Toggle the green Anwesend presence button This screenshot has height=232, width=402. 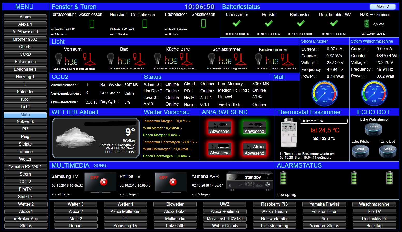[254, 127]
